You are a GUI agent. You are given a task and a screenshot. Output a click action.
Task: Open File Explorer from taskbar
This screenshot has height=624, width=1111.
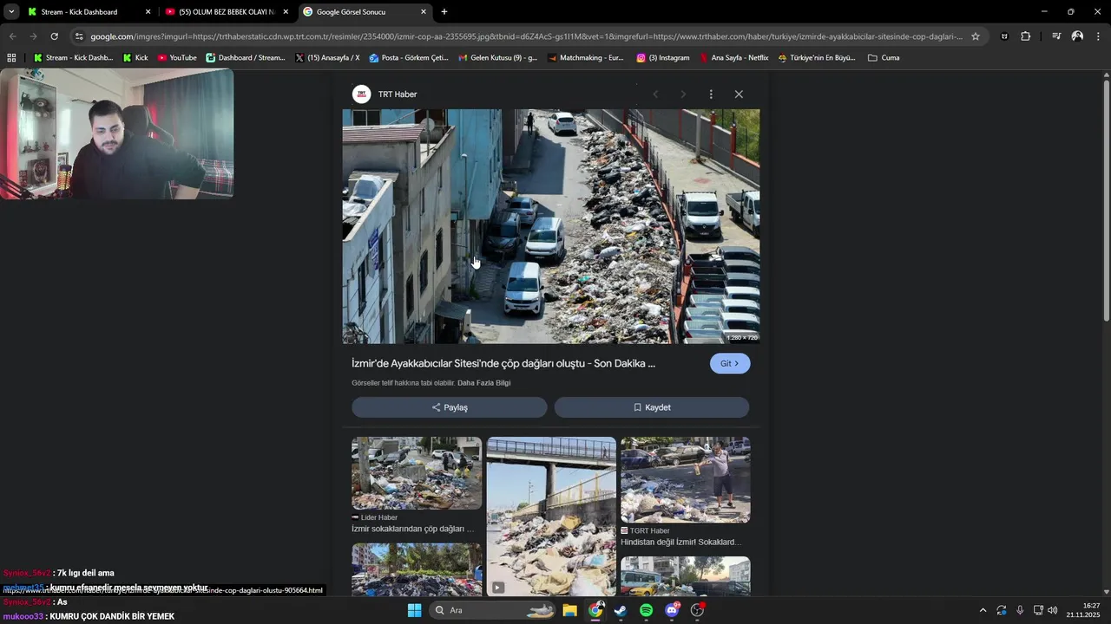(569, 610)
